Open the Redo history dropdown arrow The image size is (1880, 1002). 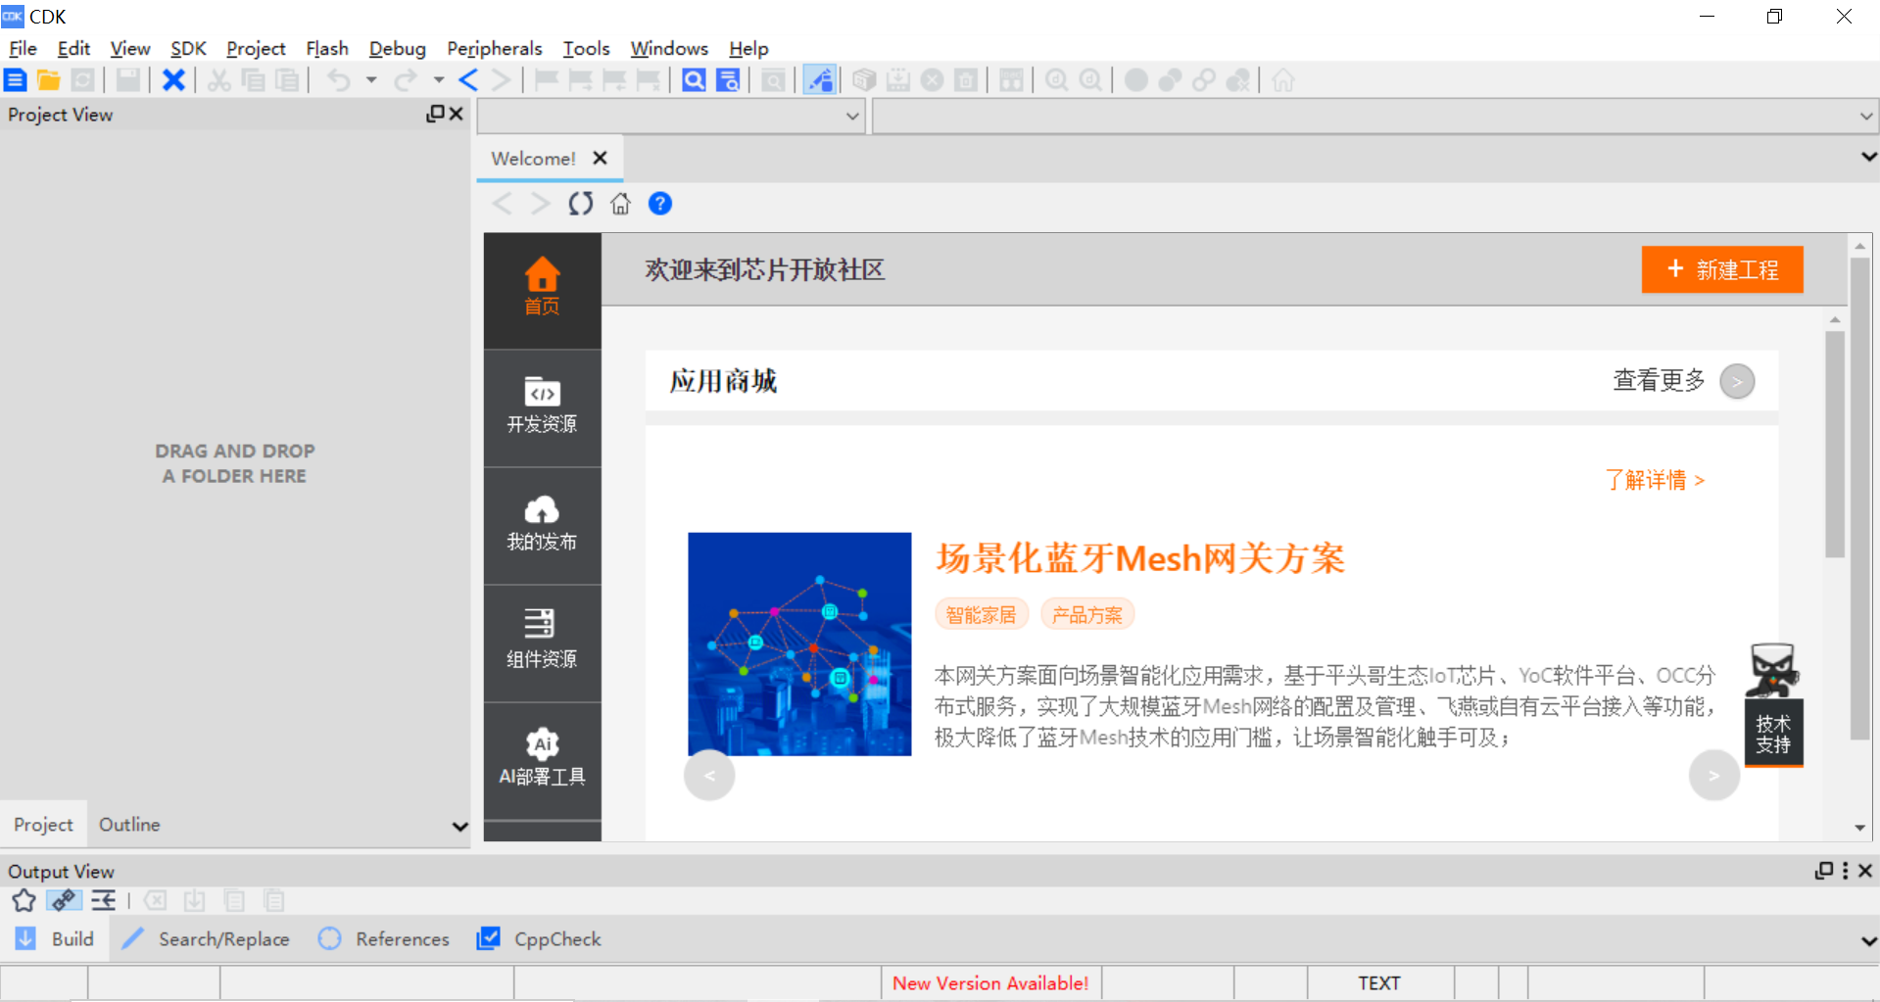(439, 80)
